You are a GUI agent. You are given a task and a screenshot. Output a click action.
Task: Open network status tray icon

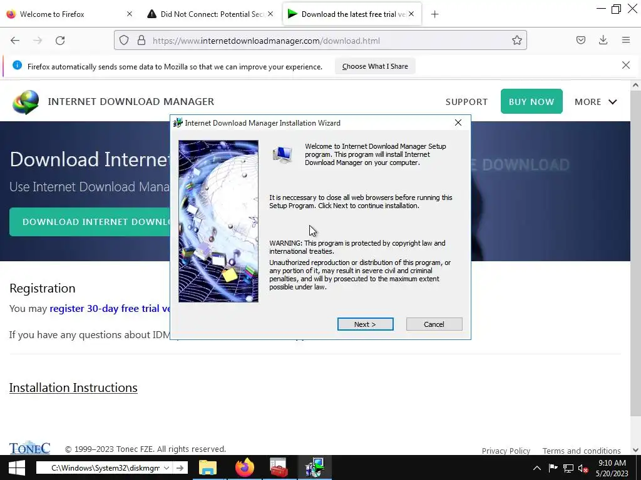tap(568, 468)
